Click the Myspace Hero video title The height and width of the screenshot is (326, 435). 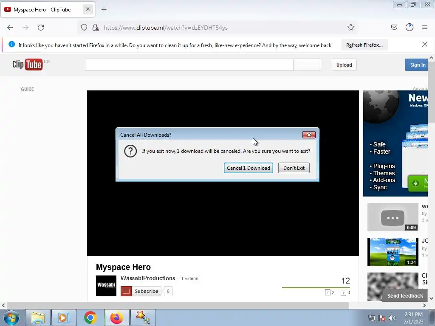click(123, 267)
